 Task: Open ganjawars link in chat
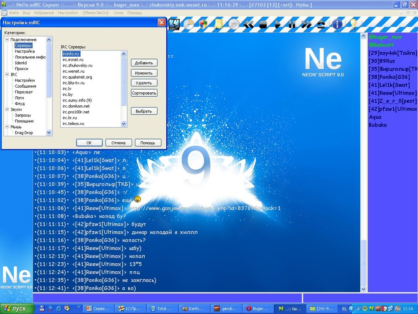[x=205, y=208]
